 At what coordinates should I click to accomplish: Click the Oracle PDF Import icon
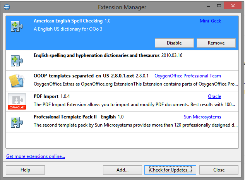coord(17,101)
